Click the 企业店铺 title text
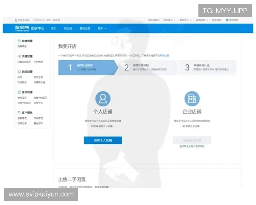 (x=192, y=111)
